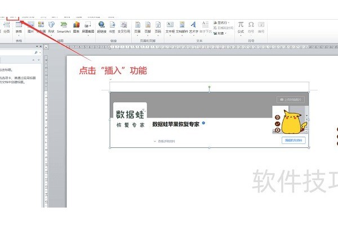Open the 剪贴画 clip art tool
338x225 pixels.
(41, 27)
